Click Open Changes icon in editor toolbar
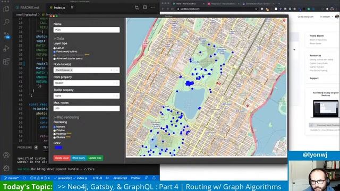 tap(137, 7)
